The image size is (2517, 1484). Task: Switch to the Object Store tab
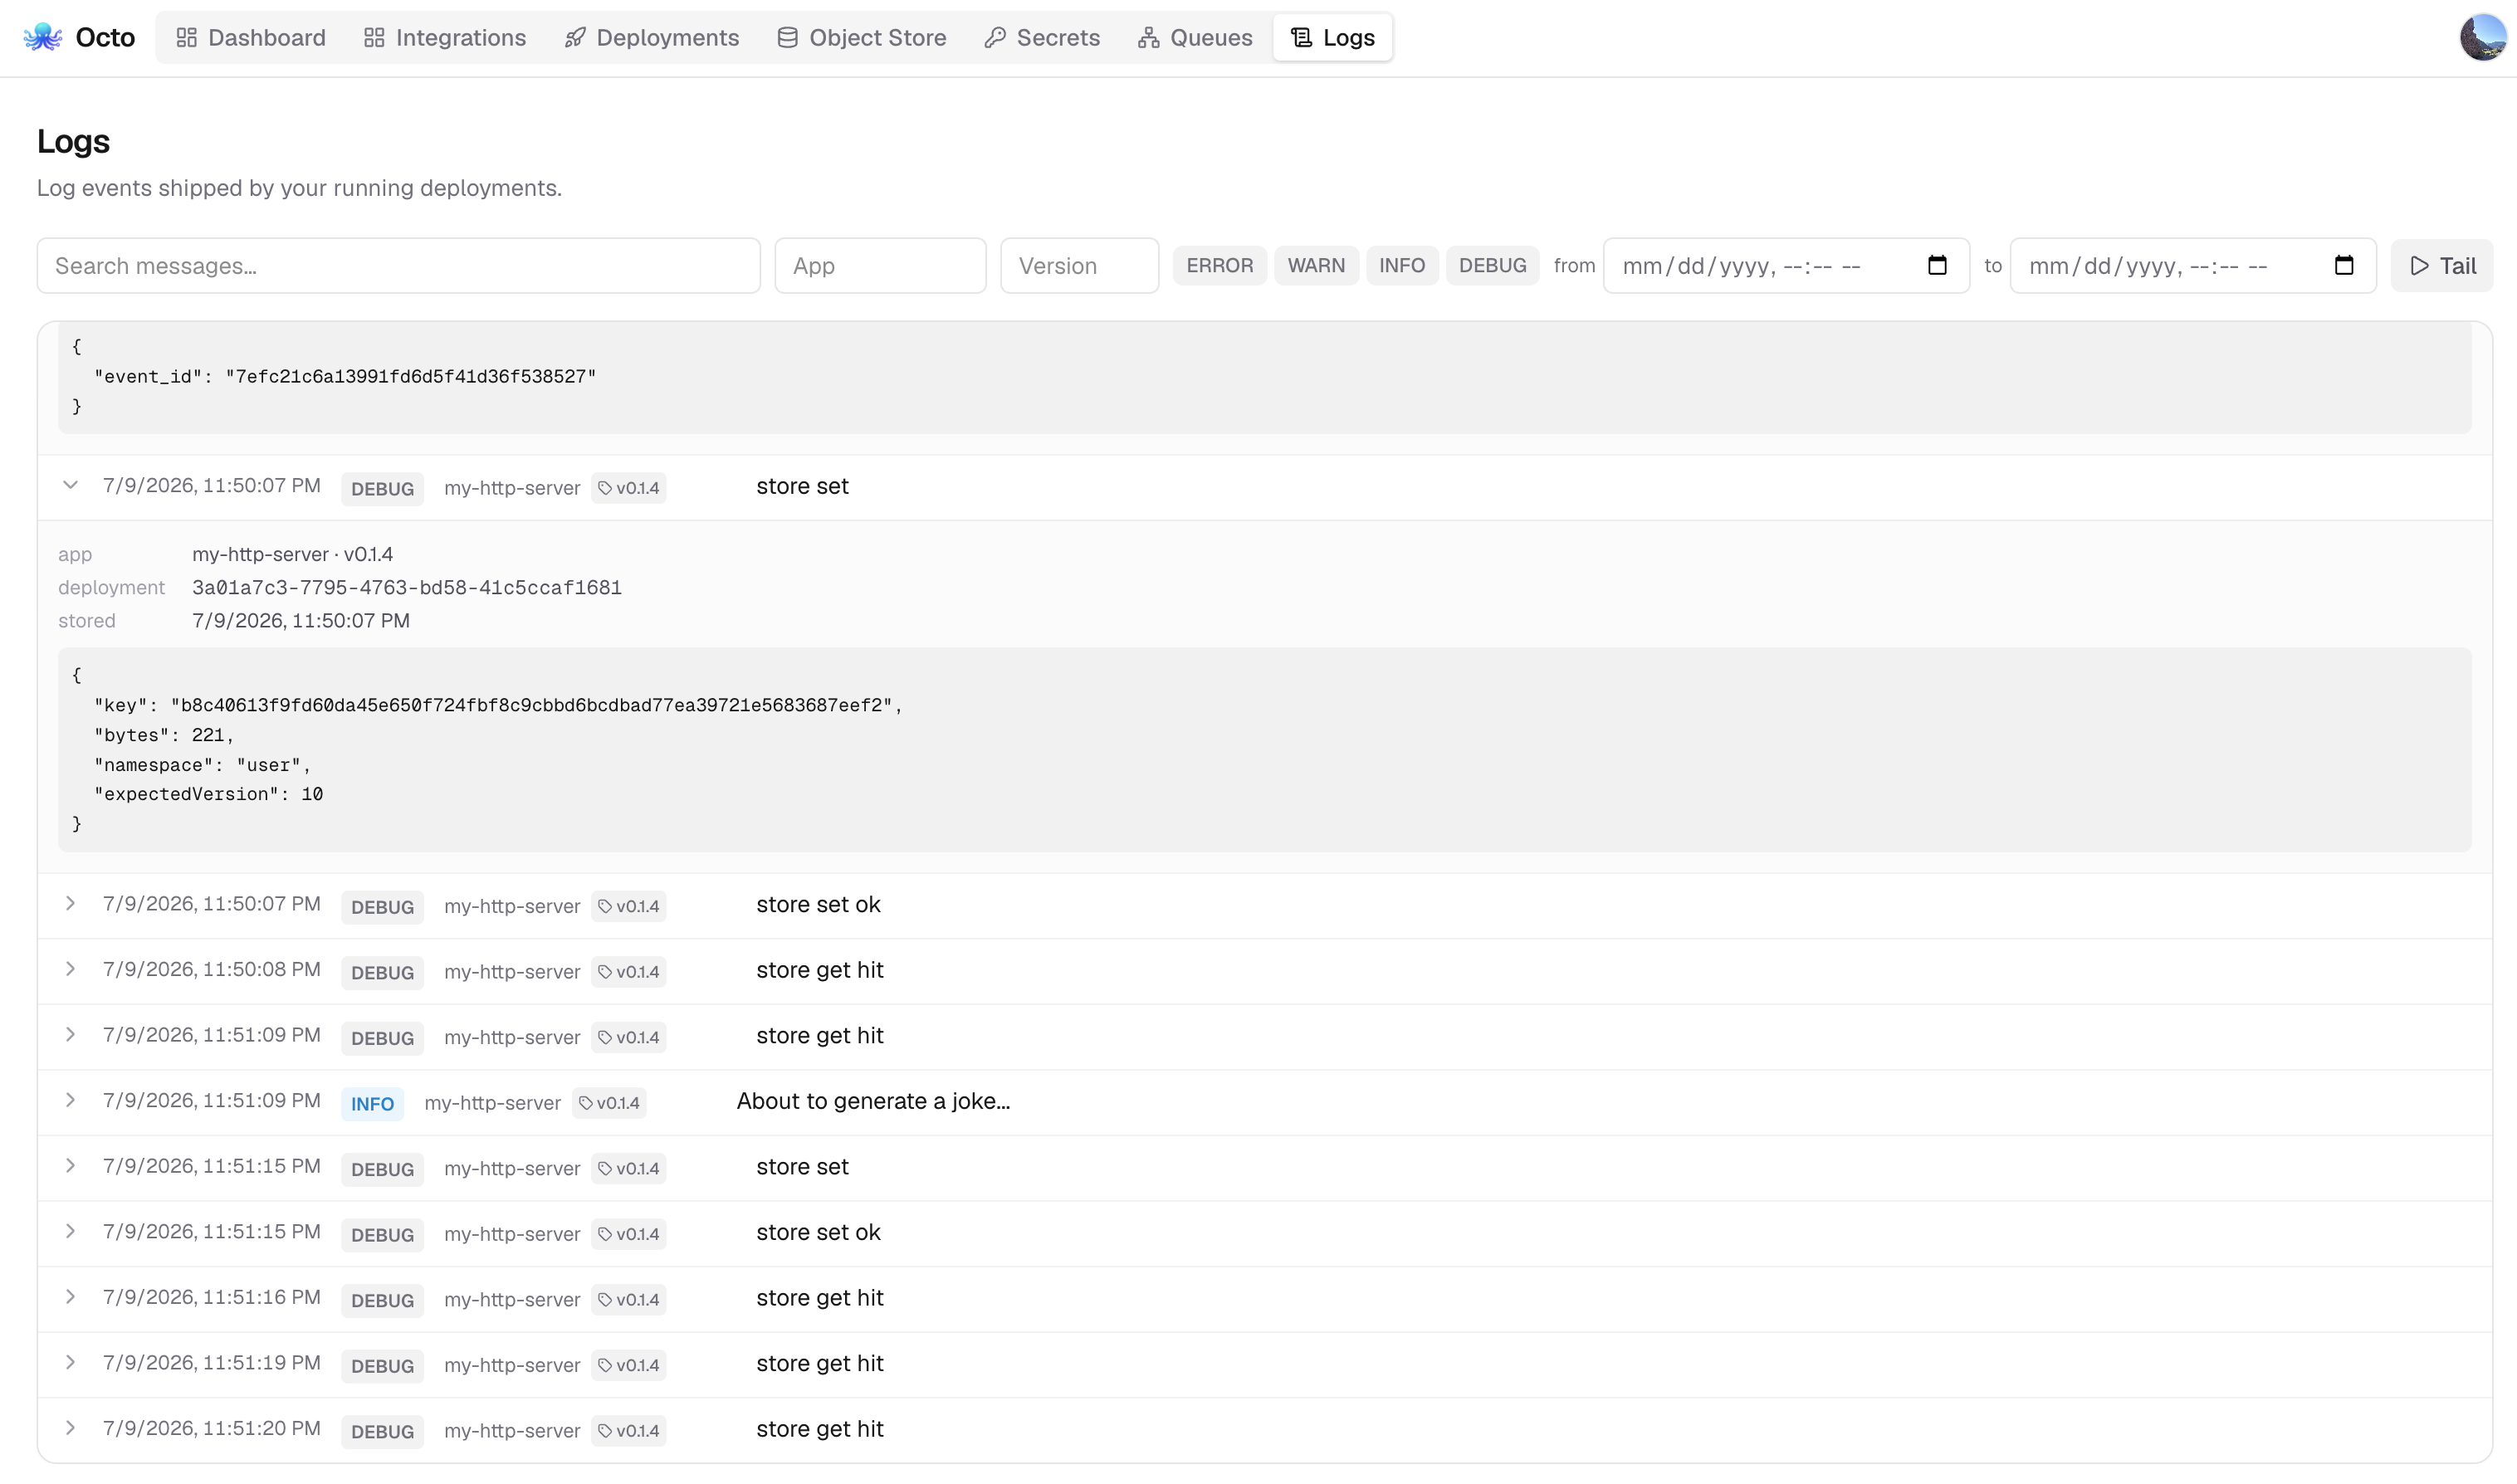click(x=861, y=37)
